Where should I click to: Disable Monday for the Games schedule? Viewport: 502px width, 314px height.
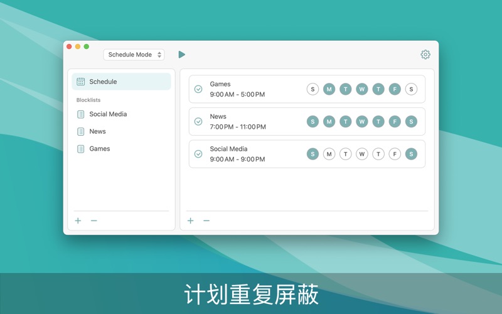(329, 89)
